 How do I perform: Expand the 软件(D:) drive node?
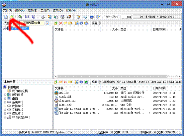click(x=5, y=106)
